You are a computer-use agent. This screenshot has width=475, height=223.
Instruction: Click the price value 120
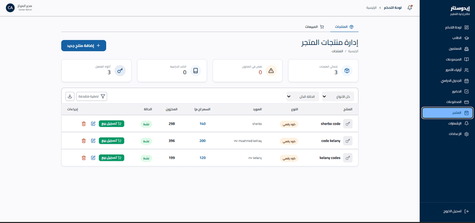coord(202,158)
